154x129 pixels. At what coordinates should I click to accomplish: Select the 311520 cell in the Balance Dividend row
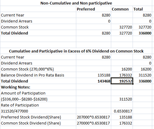pos(142,75)
